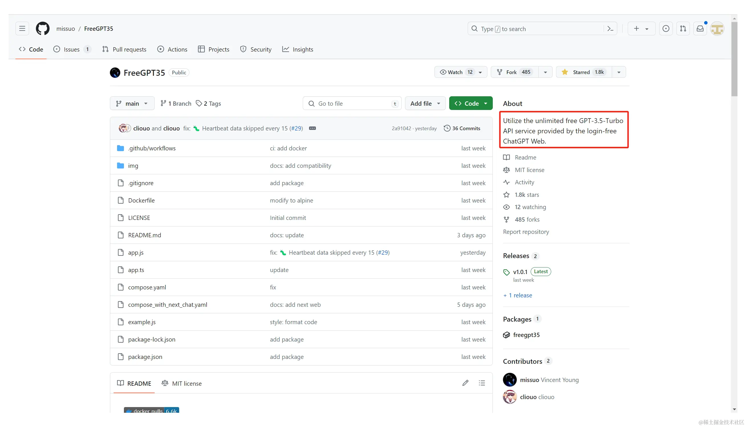Click the FreeGPT35 repository owner avatar

tap(115, 72)
